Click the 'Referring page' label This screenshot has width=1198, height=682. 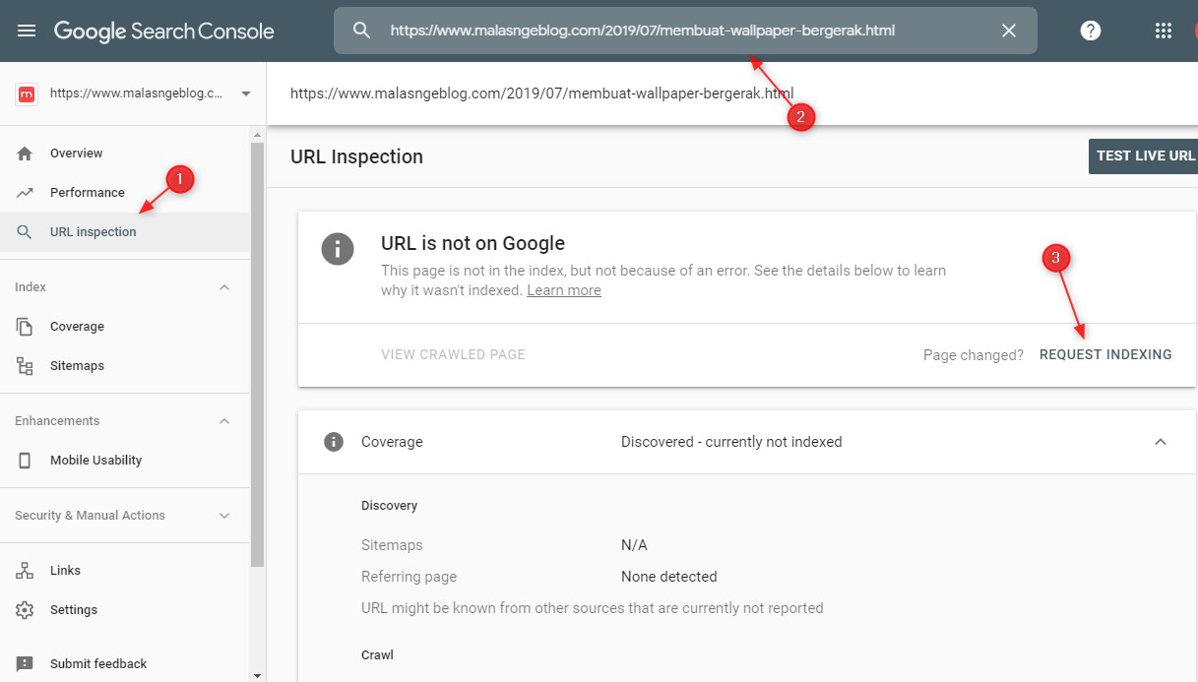coord(410,577)
